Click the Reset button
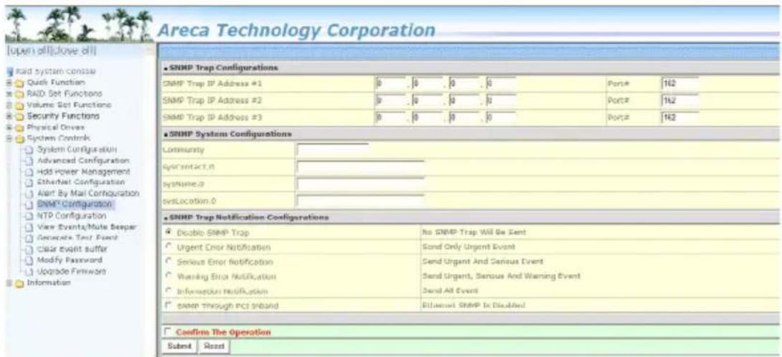The image size is (782, 357). [x=214, y=346]
